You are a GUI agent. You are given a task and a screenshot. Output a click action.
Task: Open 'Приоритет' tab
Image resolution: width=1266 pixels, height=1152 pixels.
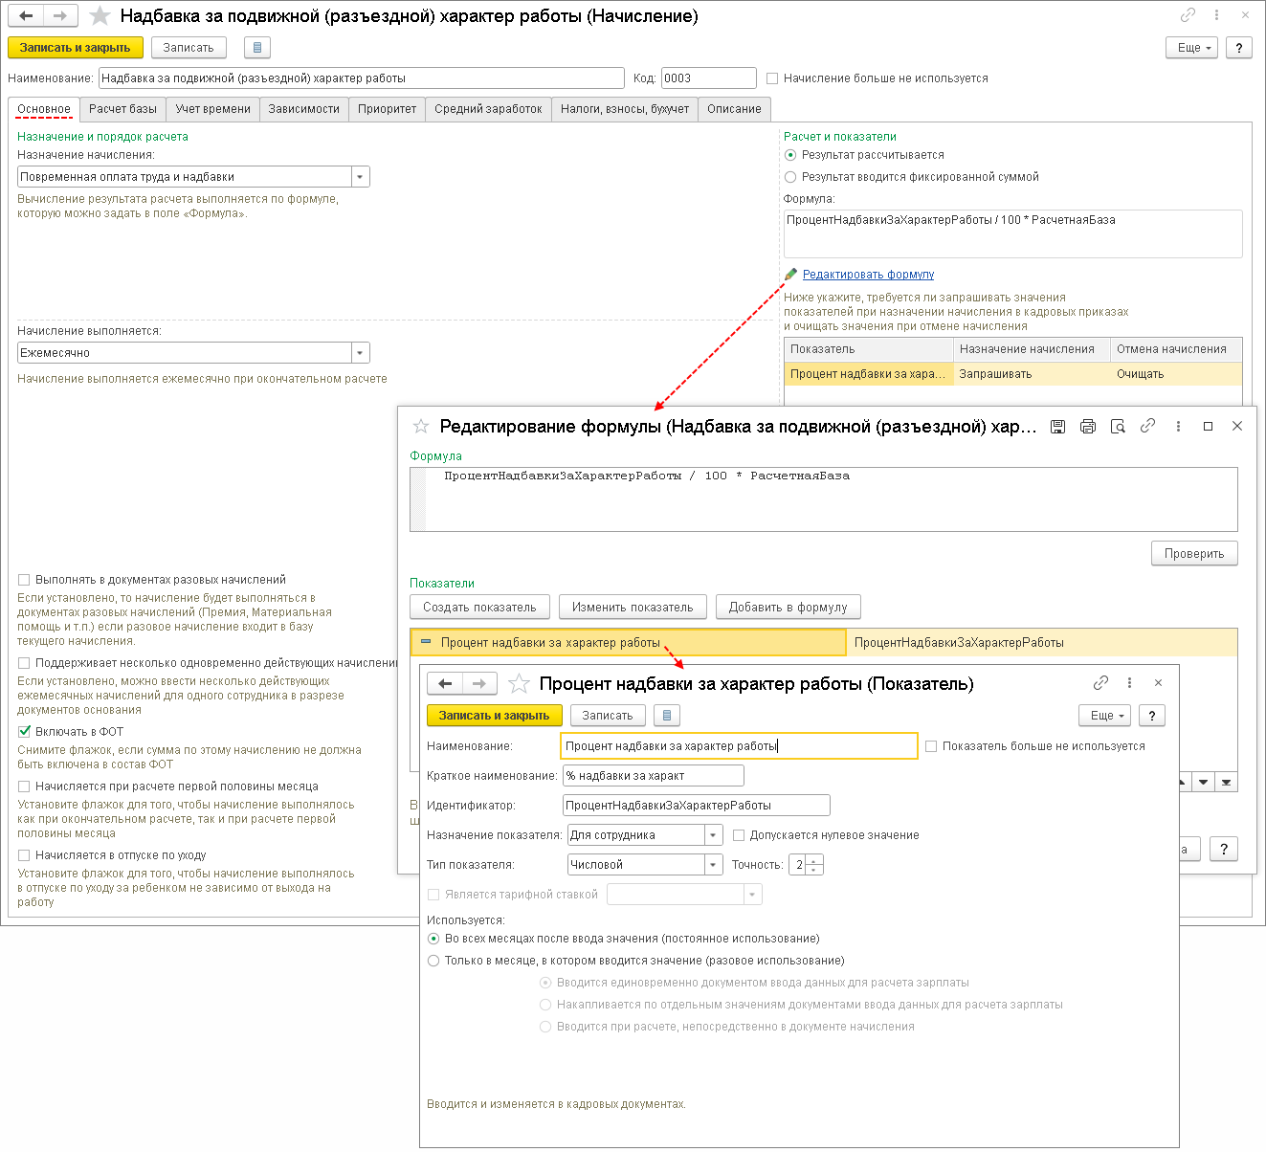pyautogui.click(x=388, y=109)
